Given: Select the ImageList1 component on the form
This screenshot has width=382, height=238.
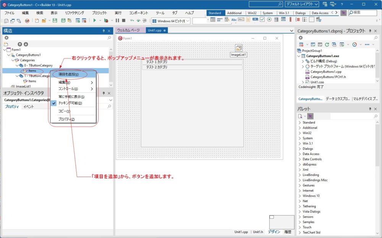Looking at the screenshot, I should (239, 48).
